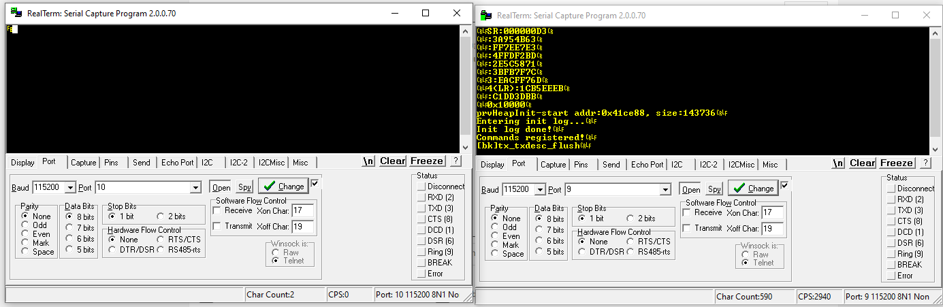Enable Receive software flow control, left window
The width and height of the screenshot is (943, 307).
[233, 210]
